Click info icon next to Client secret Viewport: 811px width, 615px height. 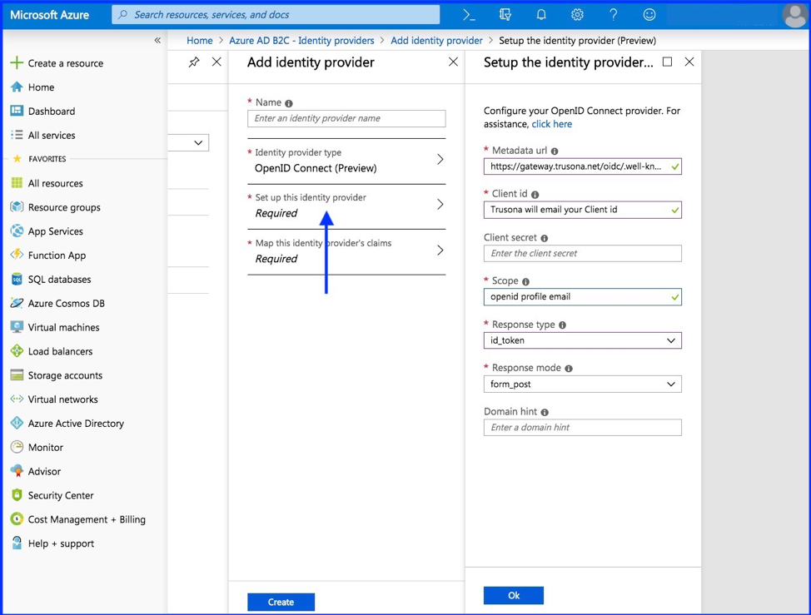click(x=544, y=238)
